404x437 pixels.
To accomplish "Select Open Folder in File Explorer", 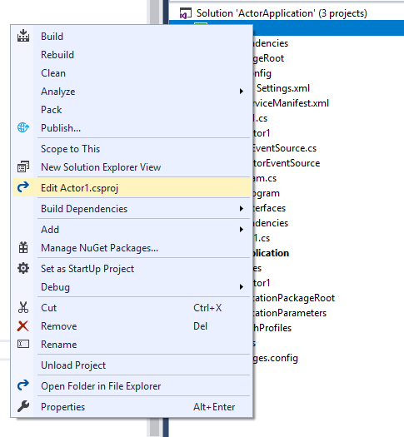I will pyautogui.click(x=101, y=386).
